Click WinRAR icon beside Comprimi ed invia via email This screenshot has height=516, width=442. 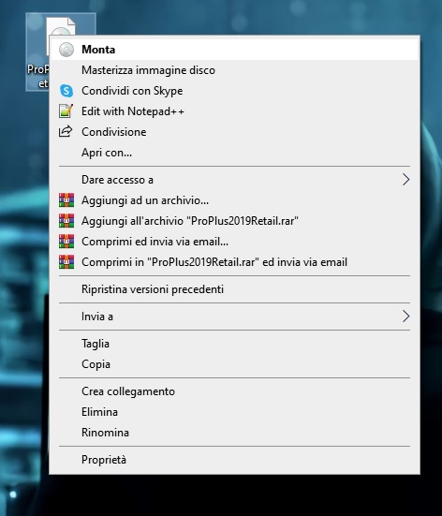pyautogui.click(x=66, y=242)
